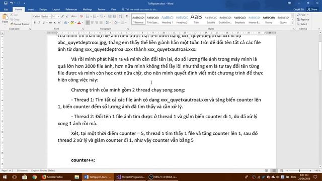The height and width of the screenshot is (181, 322).
Task: Switch to Print Layout view in status bar
Action: point(274,170)
